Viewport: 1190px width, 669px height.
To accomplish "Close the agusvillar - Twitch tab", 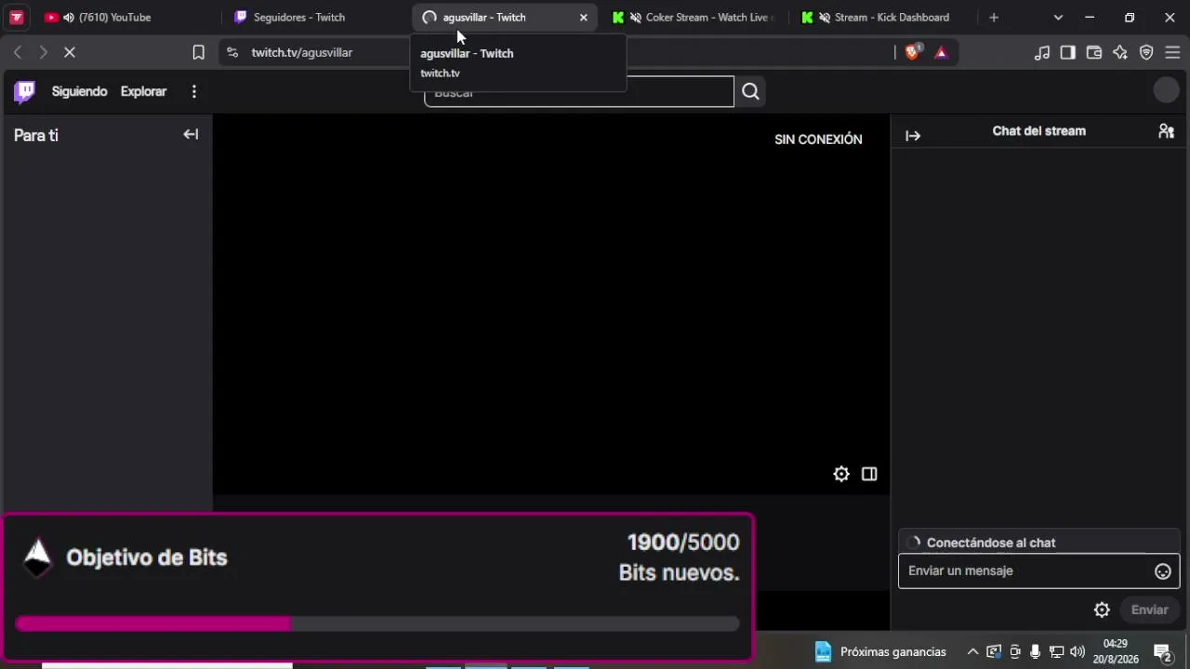I will pos(583,17).
